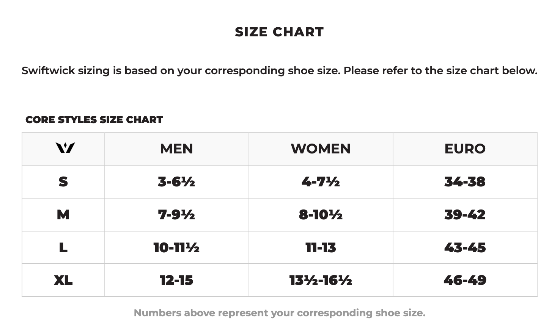This screenshot has height=333, width=560.
Task: Click the Swiftwick logo icon in table header
Action: click(x=65, y=148)
